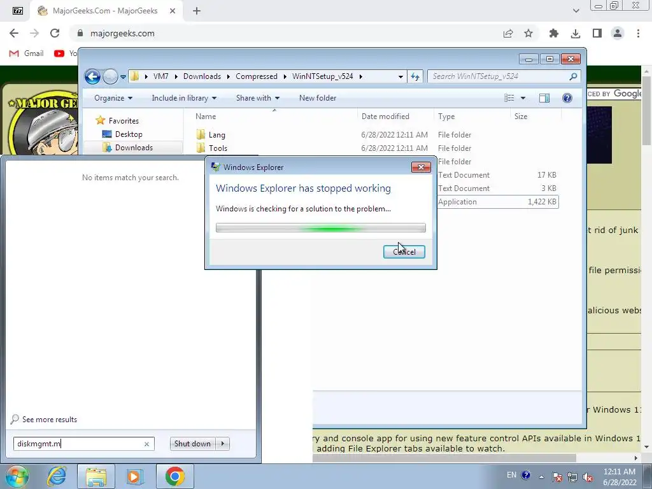The height and width of the screenshot is (489, 652).
Task: Open Chrome three-dot menu
Action: pos(638,33)
